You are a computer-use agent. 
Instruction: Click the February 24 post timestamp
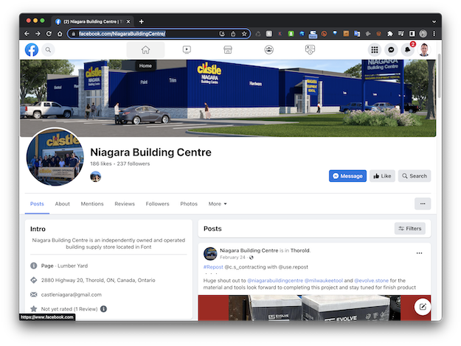tap(232, 258)
